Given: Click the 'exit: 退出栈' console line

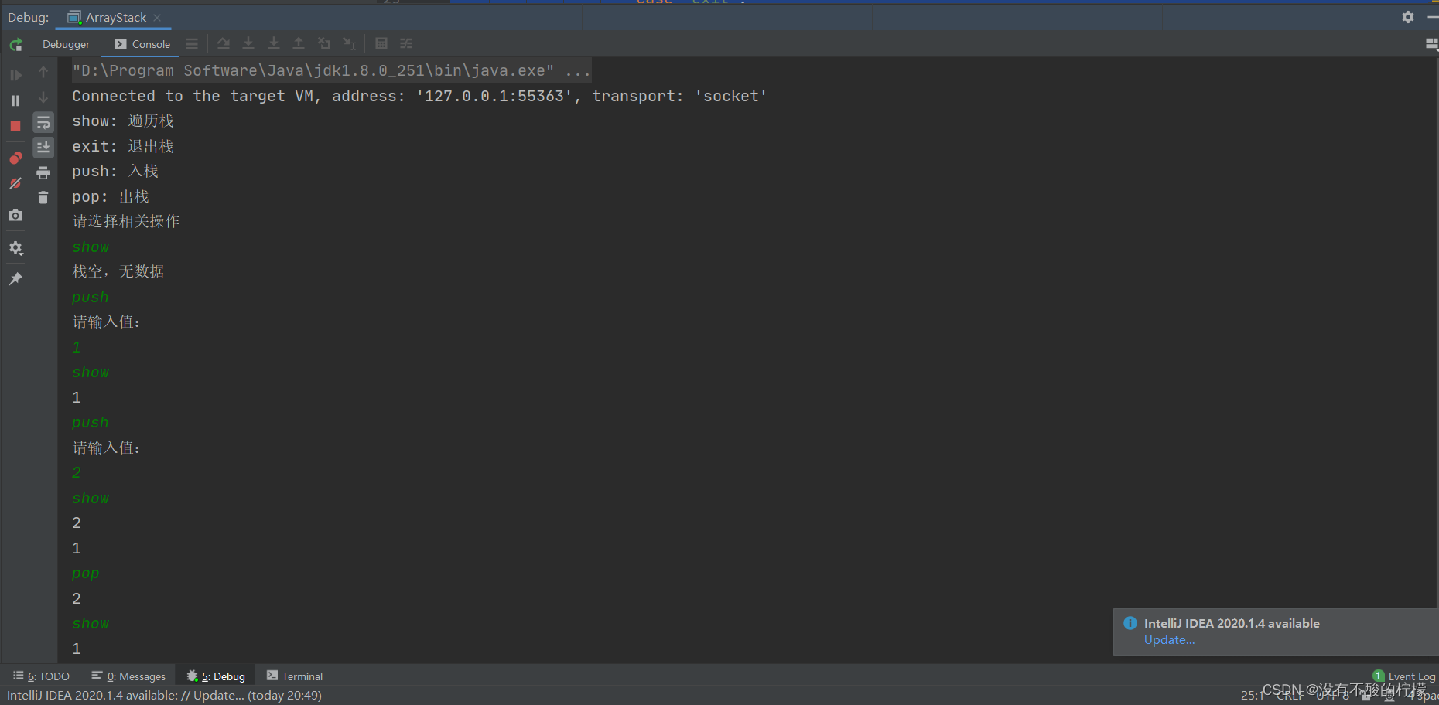Looking at the screenshot, I should (x=123, y=146).
